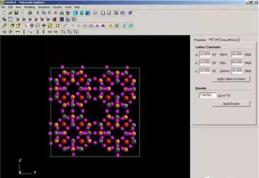This screenshot has height=178, width=259.
Task: Select the four-arrow move tool
Action: click(x=43, y=25)
